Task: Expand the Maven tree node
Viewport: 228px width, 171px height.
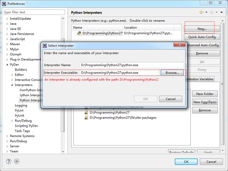Action: [x=7, y=44]
